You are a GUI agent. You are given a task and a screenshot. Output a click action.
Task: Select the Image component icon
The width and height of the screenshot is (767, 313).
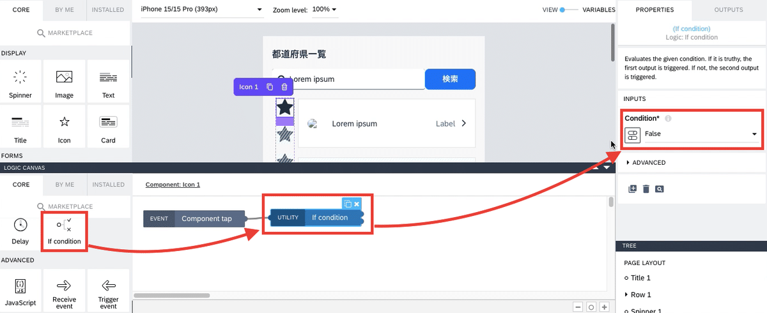pyautogui.click(x=64, y=82)
